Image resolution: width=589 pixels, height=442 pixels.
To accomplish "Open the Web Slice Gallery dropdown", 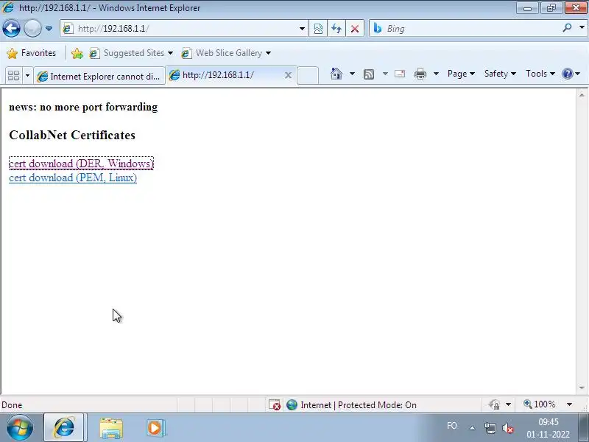I will (226, 53).
